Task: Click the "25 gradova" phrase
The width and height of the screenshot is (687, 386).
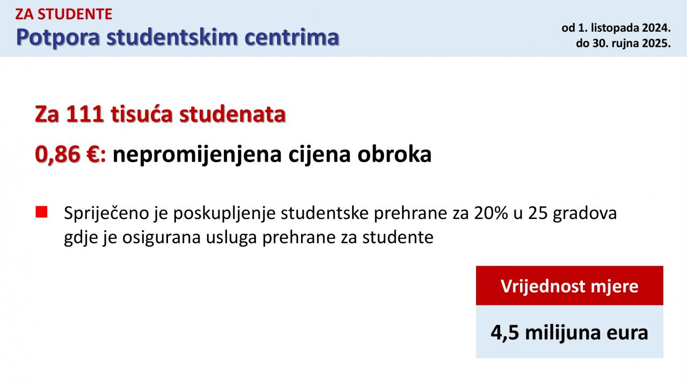Action: [573, 214]
